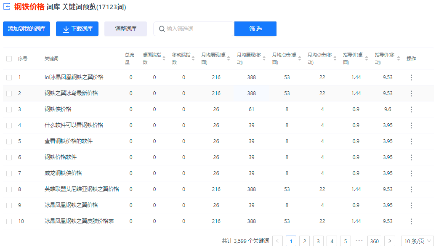Click the back arrow icon beside 钢铁价格

click(x=7, y=7)
